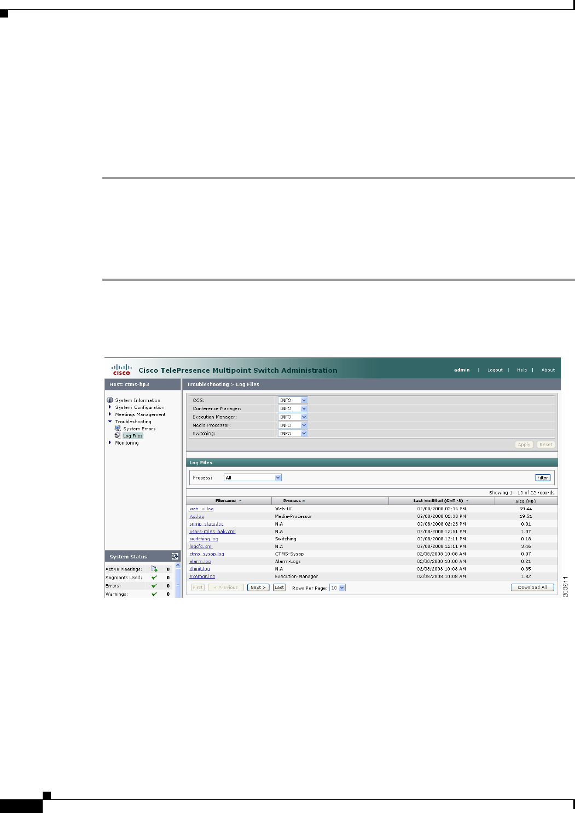575x813 pixels.
Task: Open users-roles_bak.xml file link
Action: click(212, 531)
